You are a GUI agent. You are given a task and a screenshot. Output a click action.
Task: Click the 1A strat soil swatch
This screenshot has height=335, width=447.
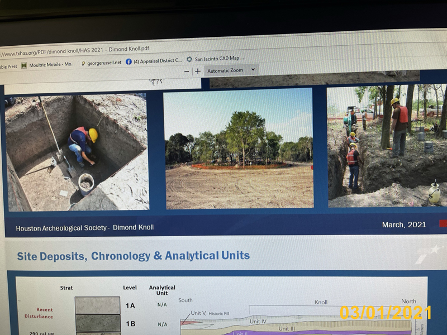[97, 305]
